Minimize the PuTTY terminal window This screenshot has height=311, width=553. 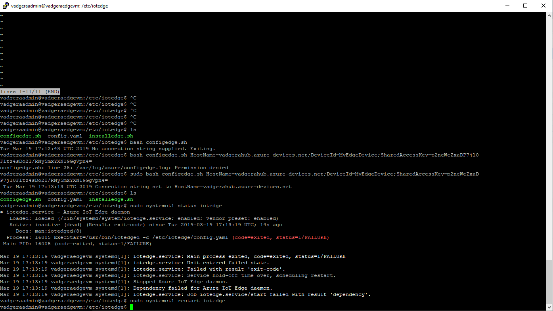507,6
